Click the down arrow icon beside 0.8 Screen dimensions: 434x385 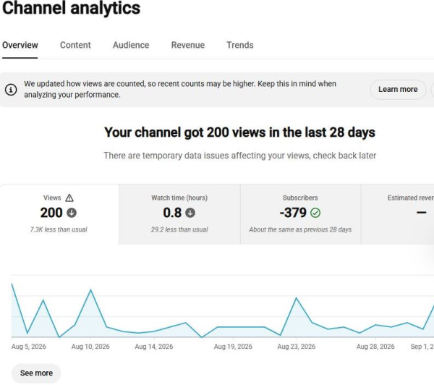[x=190, y=213]
